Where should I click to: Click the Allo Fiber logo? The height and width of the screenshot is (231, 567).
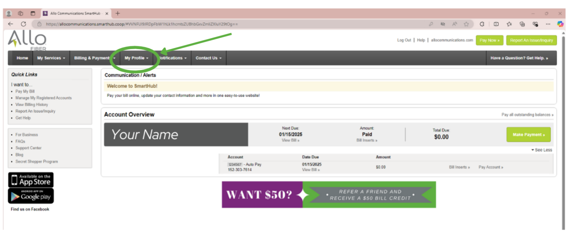pyautogui.click(x=27, y=40)
